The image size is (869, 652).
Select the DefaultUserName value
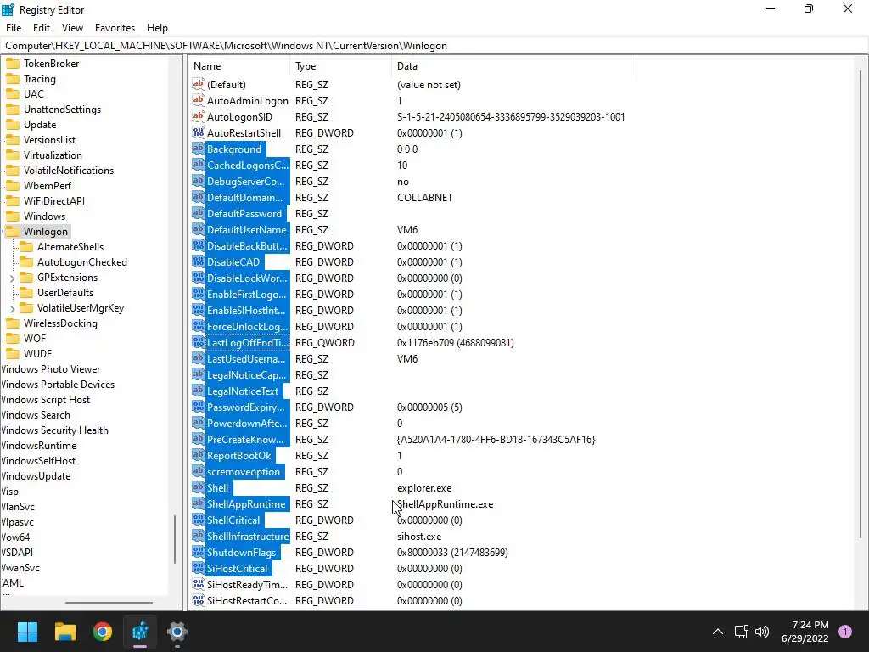pos(247,229)
